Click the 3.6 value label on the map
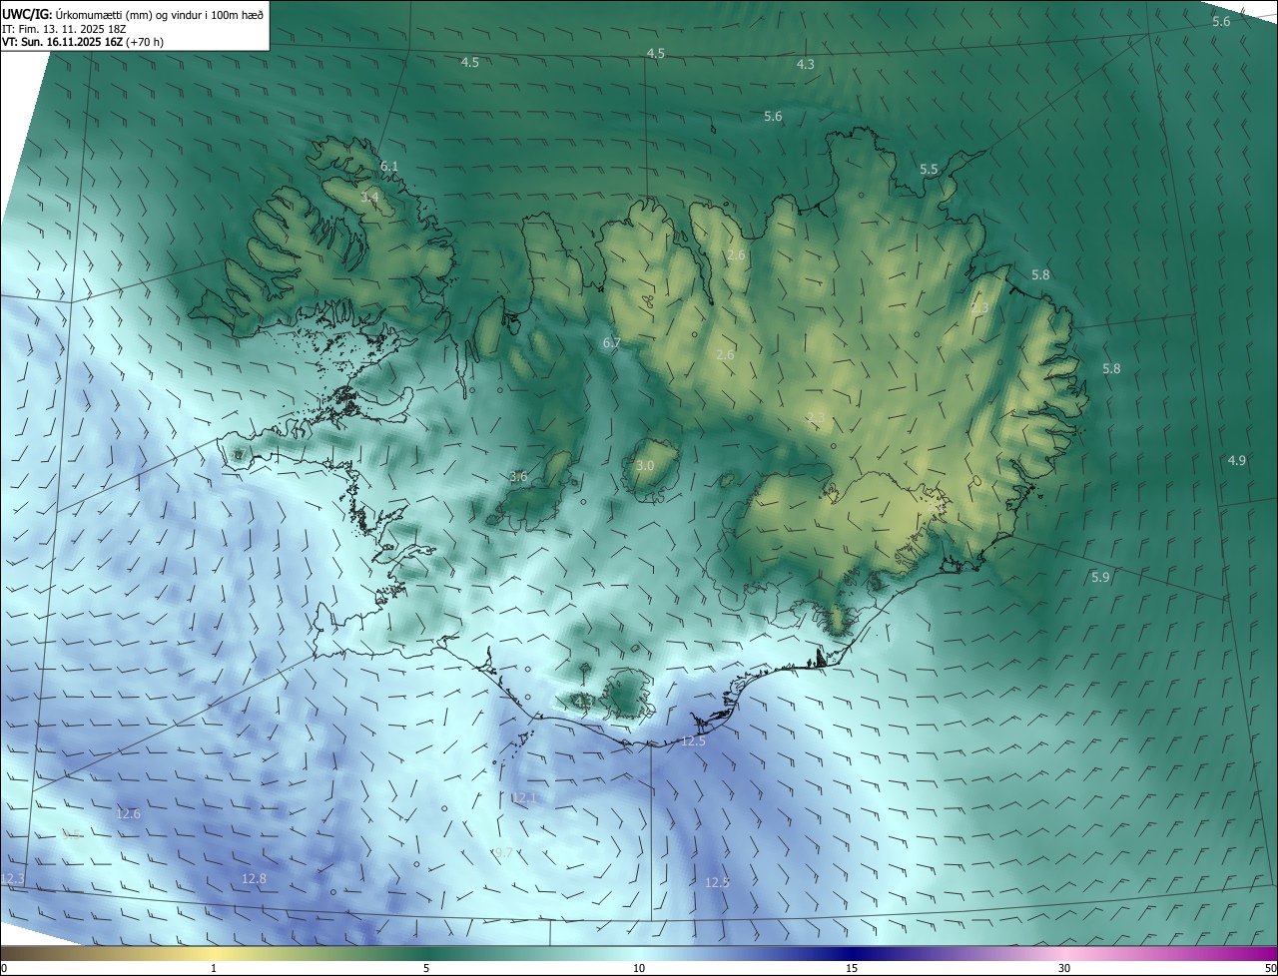1278x976 pixels. click(518, 477)
